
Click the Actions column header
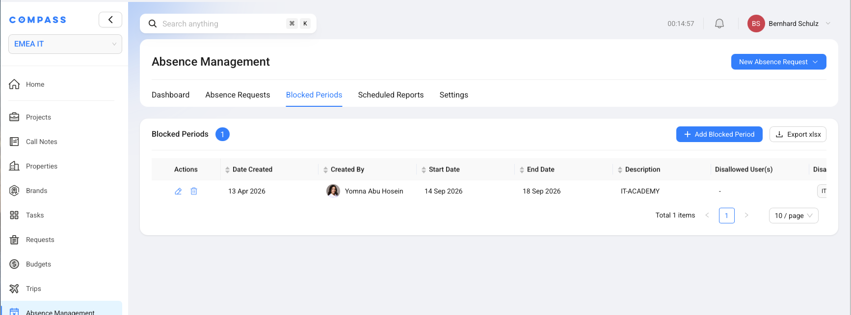[186, 170]
